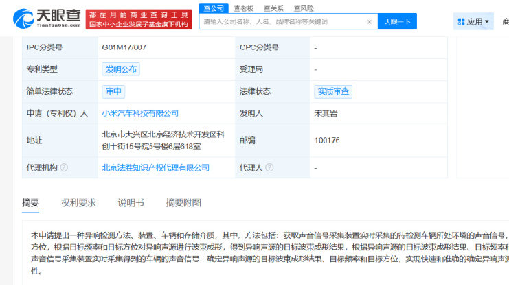Click the 受理局 label cell
Image resolution: width=509 pixels, height=286 pixels.
[x=273, y=69]
